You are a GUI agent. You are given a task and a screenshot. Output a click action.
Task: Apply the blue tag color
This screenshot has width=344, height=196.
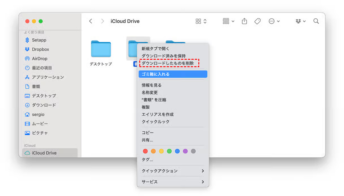[x=177, y=151]
